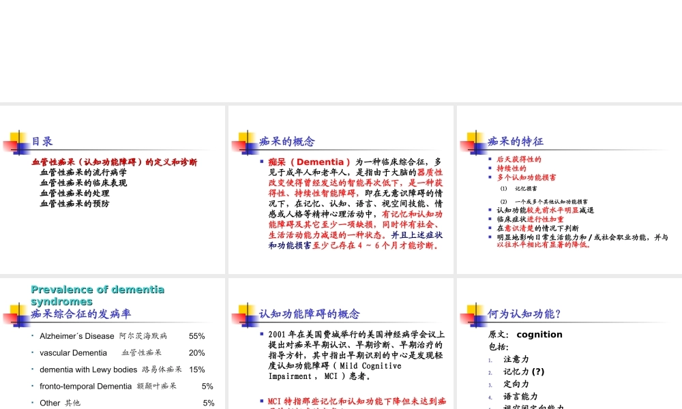682x409 pixels.
Task: Click the bullet marker beside 后天获得性的
Action: (x=490, y=160)
